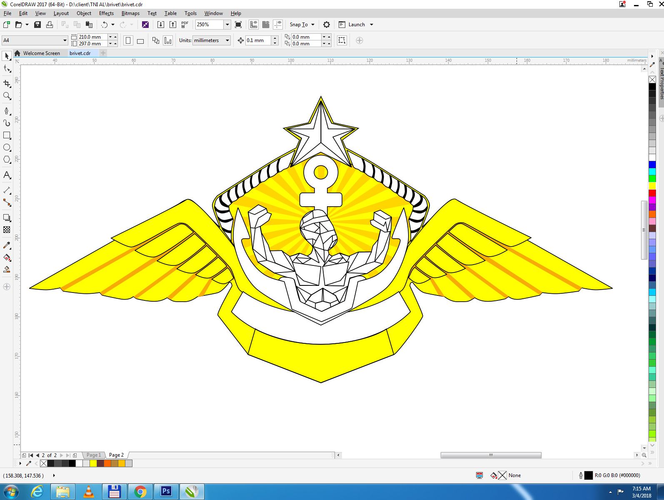Open the Open-file dropdown arrow

(27, 25)
